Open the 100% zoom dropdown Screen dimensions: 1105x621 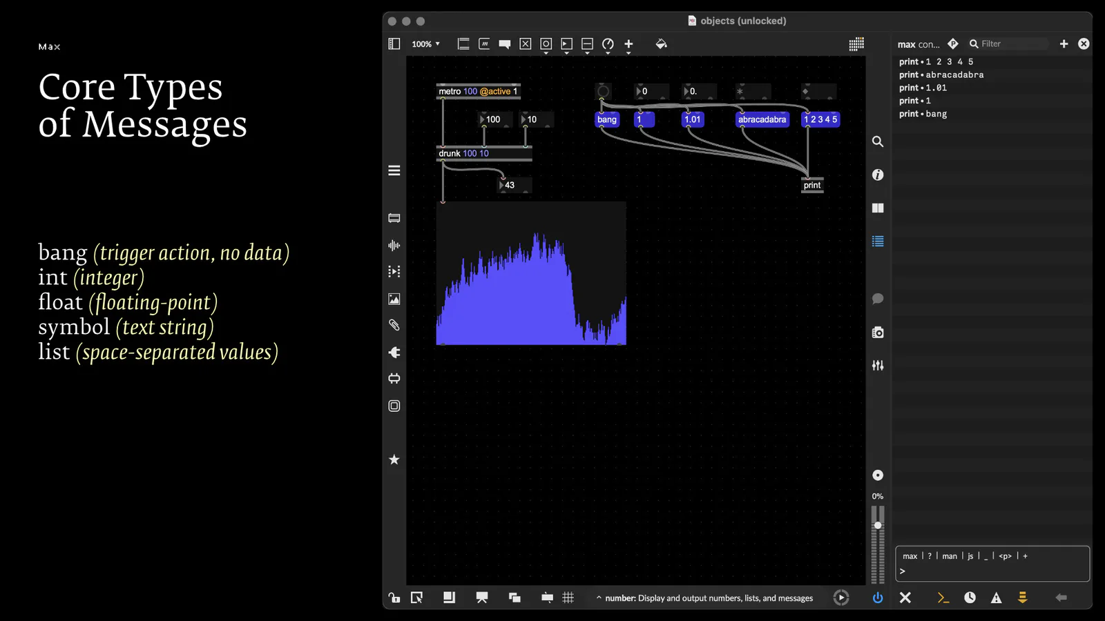[426, 44]
